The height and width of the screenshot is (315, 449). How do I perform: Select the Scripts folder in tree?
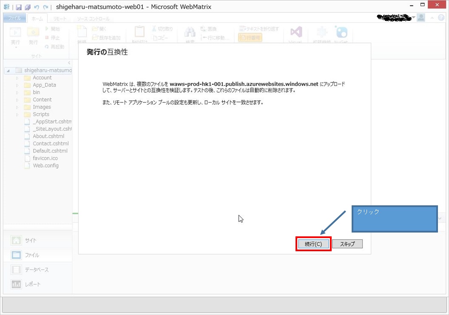[37, 114]
